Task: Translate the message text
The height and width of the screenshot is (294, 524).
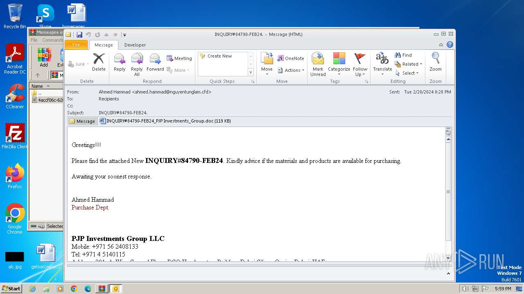Action: click(382, 64)
